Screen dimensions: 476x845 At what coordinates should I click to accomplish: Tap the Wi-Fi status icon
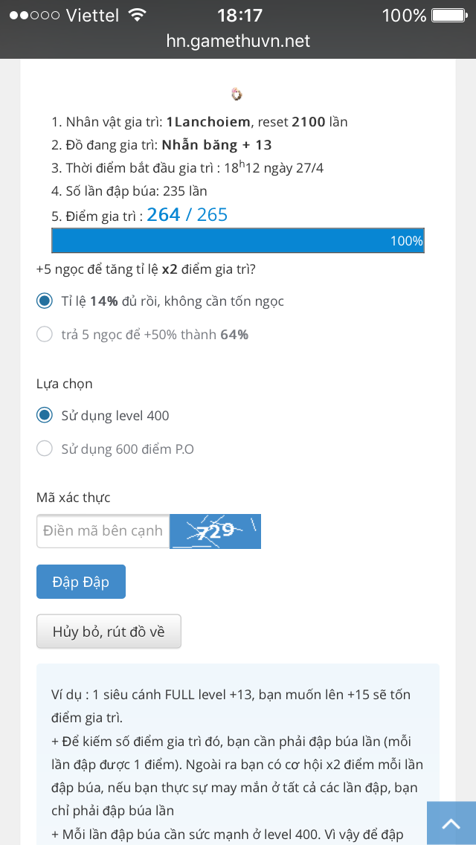coord(138,15)
